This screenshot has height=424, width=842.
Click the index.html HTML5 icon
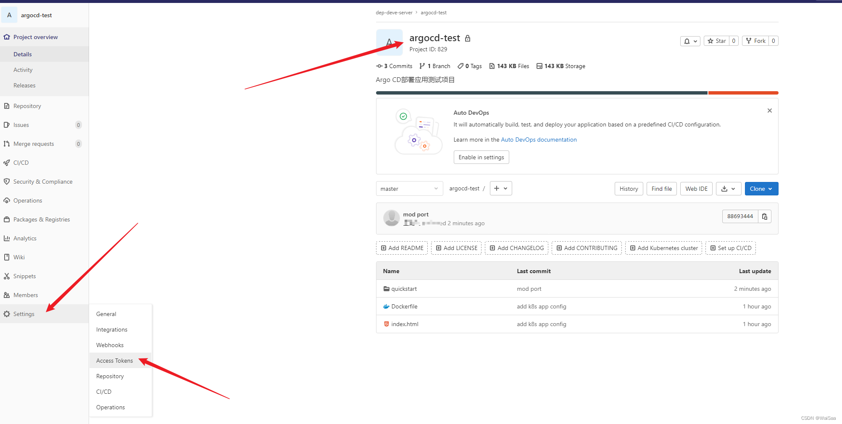coord(386,324)
